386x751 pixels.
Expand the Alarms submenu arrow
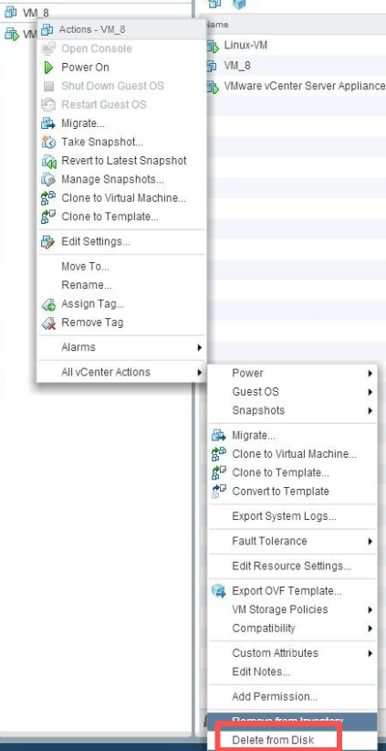[x=199, y=348]
